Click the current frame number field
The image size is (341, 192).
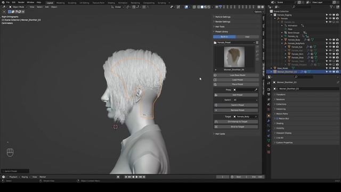[x=223, y=177]
